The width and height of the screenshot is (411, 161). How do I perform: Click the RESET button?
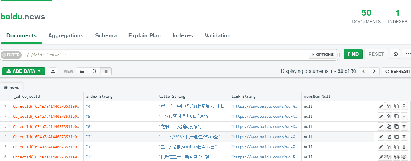click(376, 54)
